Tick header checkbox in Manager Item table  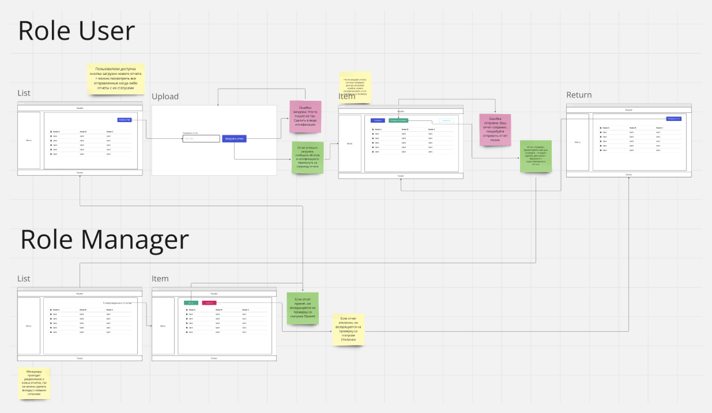pyautogui.click(x=187, y=310)
